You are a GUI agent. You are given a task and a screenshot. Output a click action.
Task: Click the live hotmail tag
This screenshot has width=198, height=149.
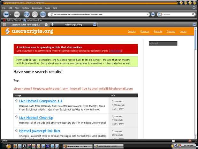90,88
